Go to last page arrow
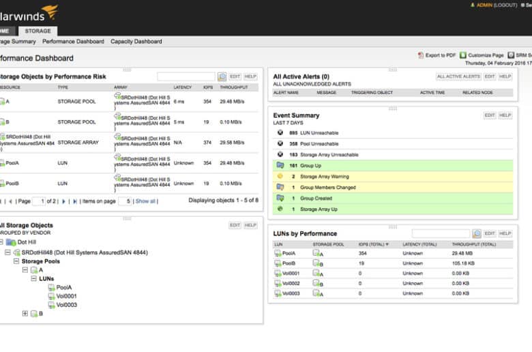The width and height of the screenshot is (532, 352). point(75,202)
